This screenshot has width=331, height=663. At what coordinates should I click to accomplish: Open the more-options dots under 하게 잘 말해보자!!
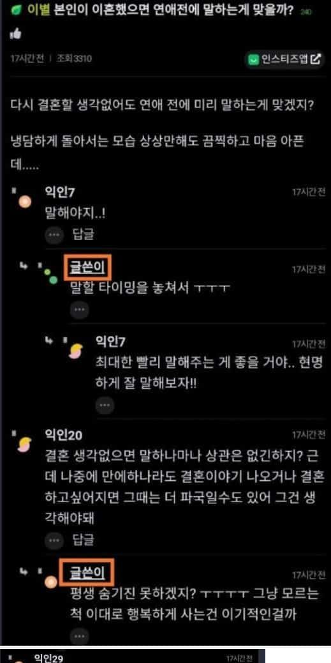[105, 405]
